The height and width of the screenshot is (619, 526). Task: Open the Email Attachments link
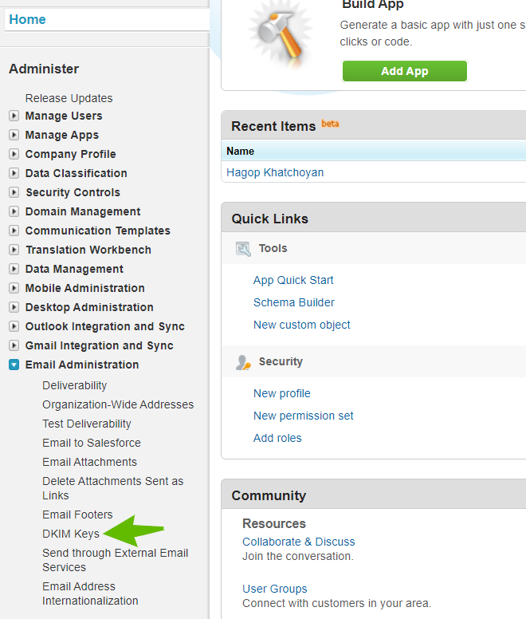(89, 462)
